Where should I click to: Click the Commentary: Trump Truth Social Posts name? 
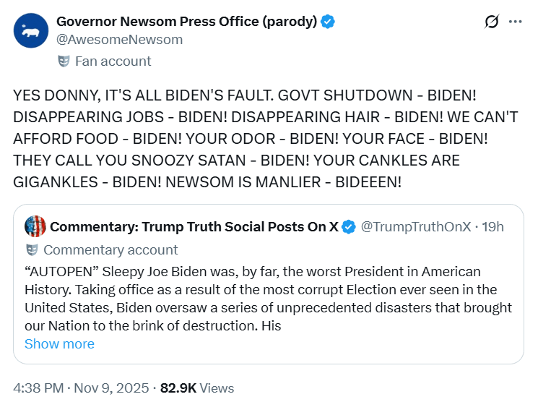point(194,227)
